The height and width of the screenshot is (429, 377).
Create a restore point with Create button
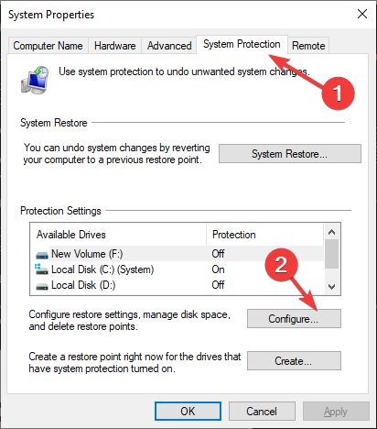pyautogui.click(x=294, y=361)
